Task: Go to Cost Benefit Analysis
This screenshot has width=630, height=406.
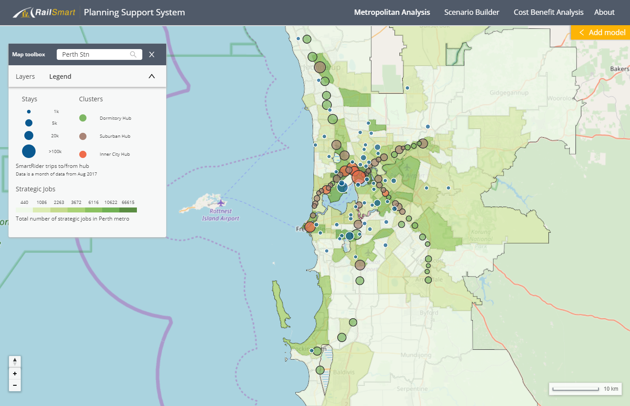Action: coord(548,13)
